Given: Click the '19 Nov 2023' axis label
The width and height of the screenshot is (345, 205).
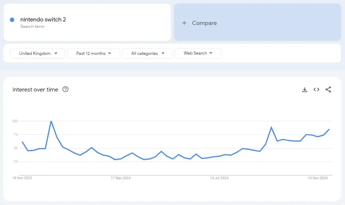Looking at the screenshot, I should (22, 178).
